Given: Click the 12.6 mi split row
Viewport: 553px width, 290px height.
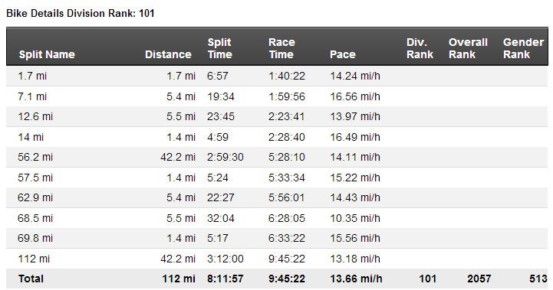Looking at the screenshot, I should coord(277,116).
